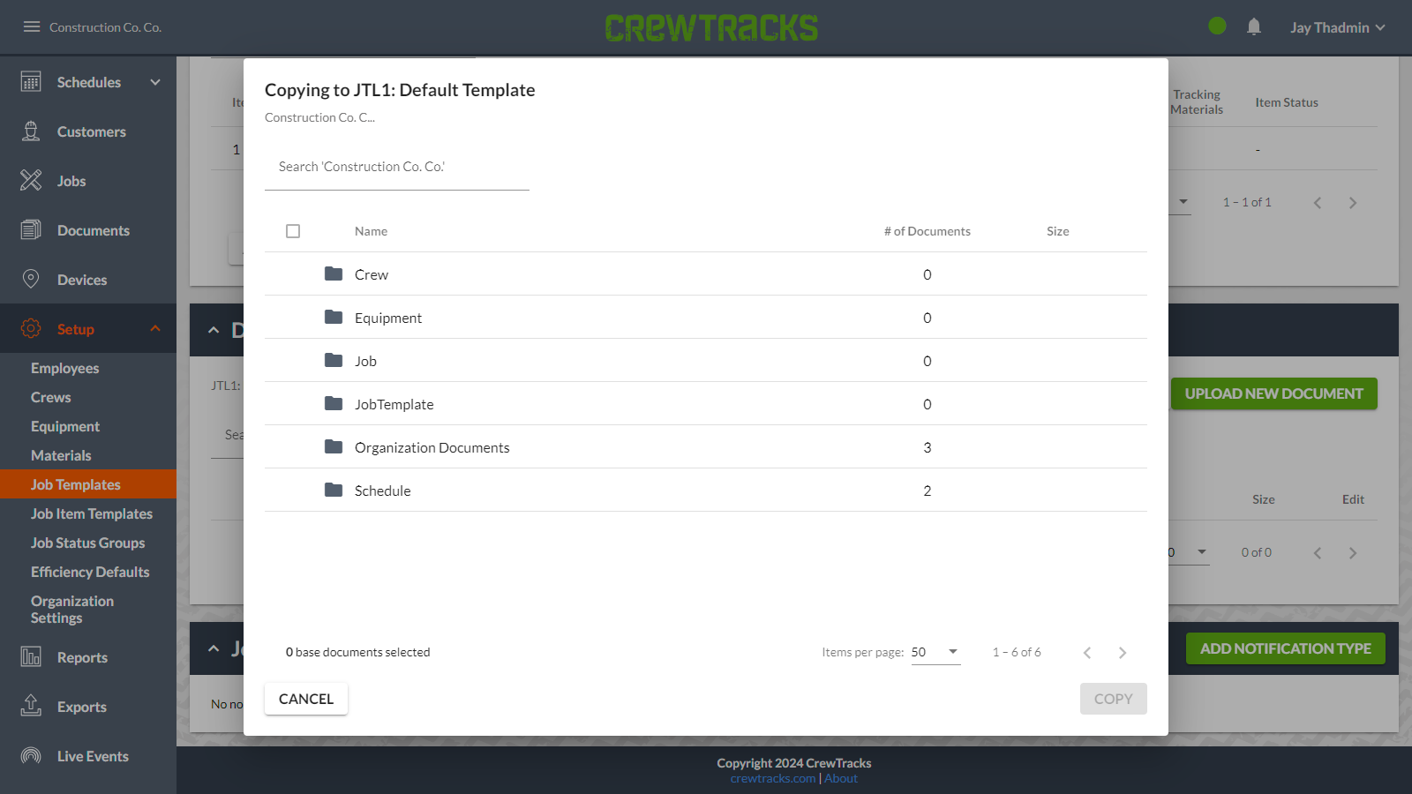Click the notification bell icon

[x=1254, y=27]
